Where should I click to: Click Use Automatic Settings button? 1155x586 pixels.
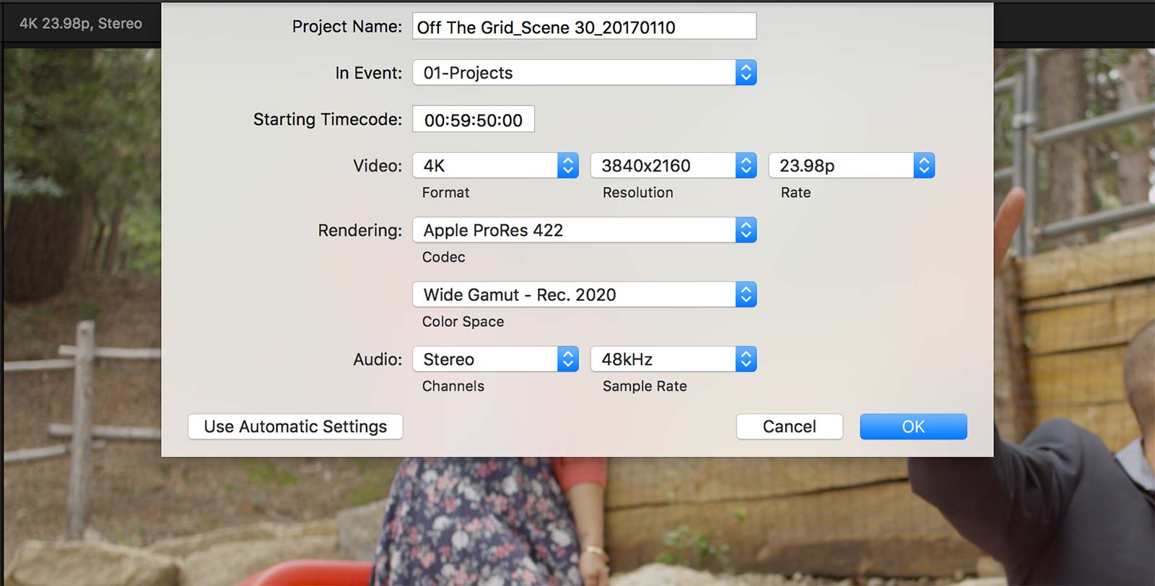tap(295, 427)
